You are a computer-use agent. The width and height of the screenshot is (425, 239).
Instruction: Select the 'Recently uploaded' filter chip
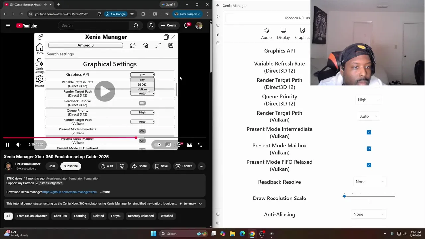click(x=141, y=216)
